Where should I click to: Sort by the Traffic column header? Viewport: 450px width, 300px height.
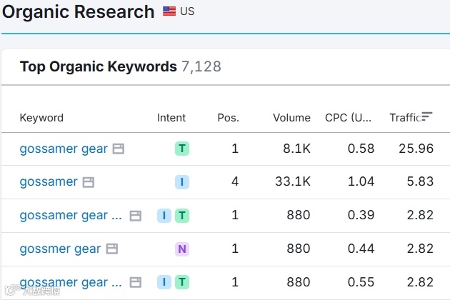405,118
